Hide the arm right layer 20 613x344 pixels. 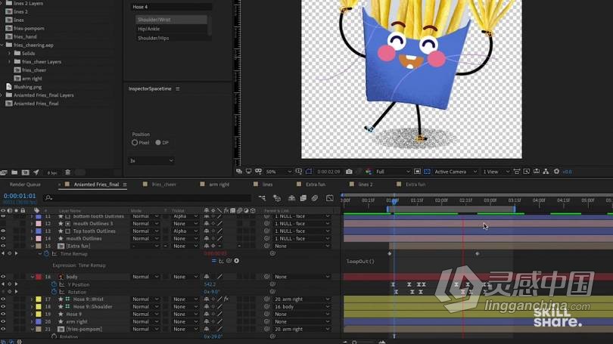(x=3, y=322)
